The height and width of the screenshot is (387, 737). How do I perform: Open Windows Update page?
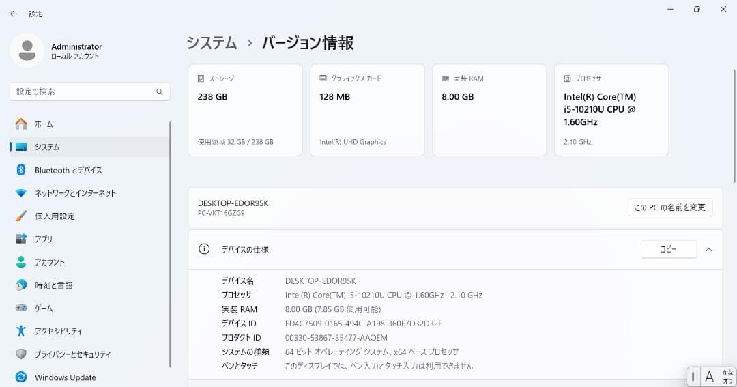click(90, 377)
